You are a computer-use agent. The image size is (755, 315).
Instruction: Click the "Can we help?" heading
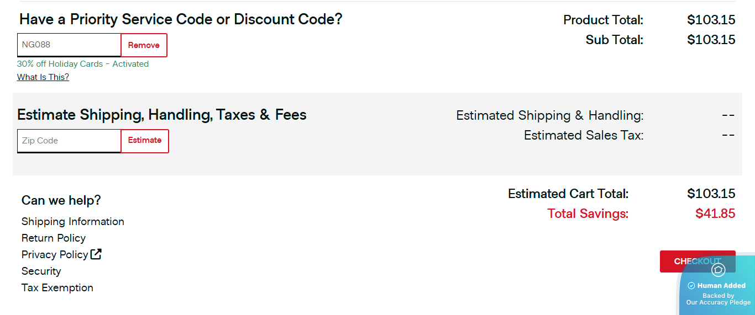point(61,200)
